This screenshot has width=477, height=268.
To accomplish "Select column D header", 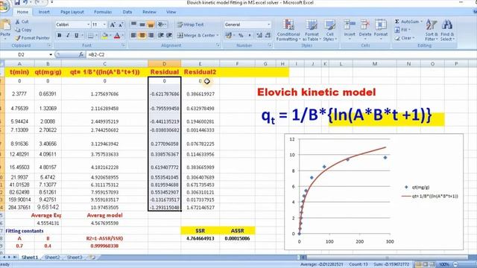I will pos(164,64).
